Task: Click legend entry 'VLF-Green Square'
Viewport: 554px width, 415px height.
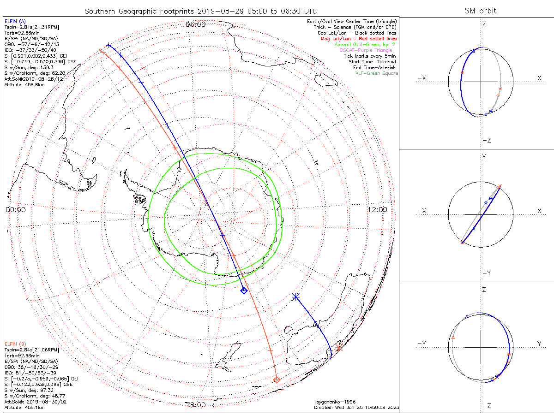Action: (x=376, y=73)
